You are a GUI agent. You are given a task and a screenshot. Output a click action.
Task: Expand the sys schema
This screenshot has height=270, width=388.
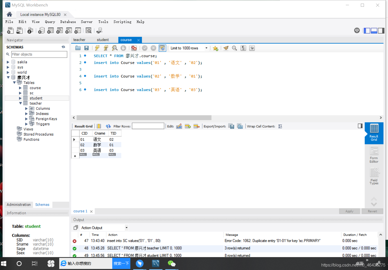point(8,67)
